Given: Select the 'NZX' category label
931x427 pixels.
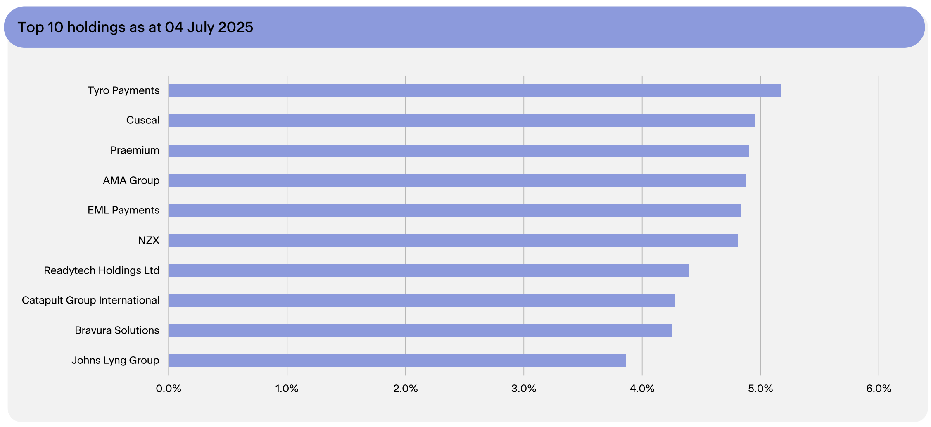Looking at the screenshot, I should point(149,240).
